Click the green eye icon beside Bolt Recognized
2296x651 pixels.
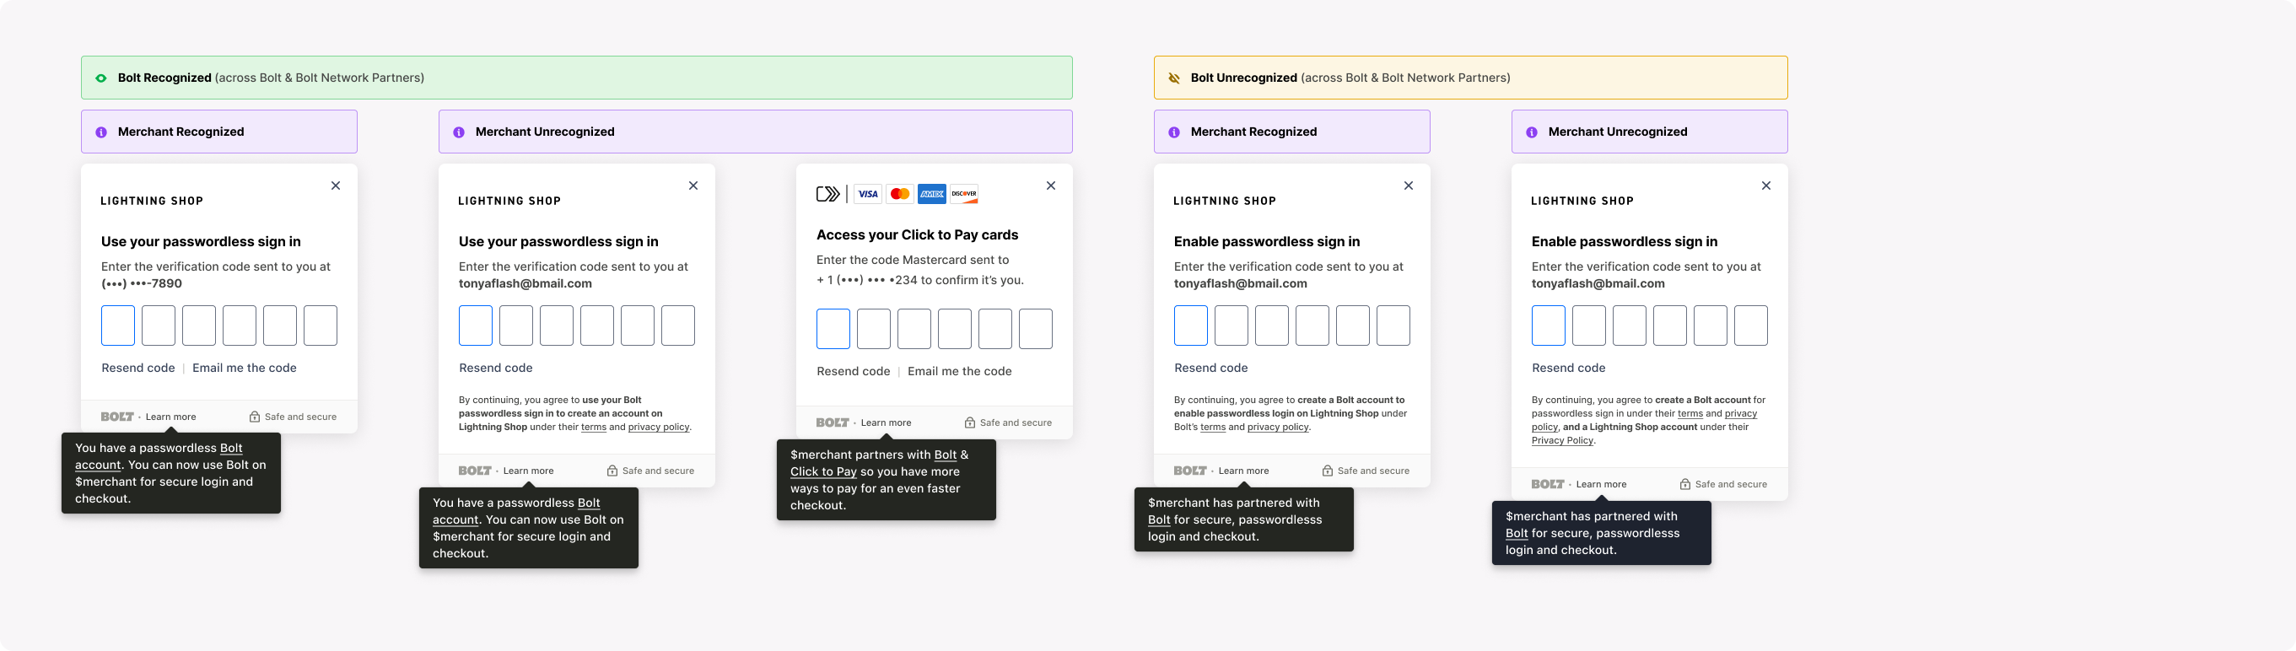(100, 78)
